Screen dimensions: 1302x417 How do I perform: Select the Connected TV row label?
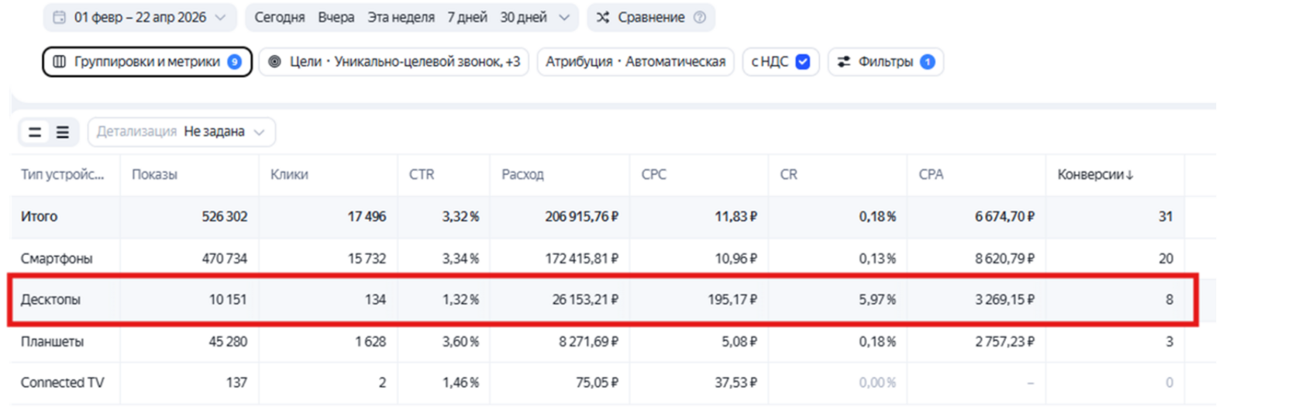pyautogui.click(x=63, y=382)
